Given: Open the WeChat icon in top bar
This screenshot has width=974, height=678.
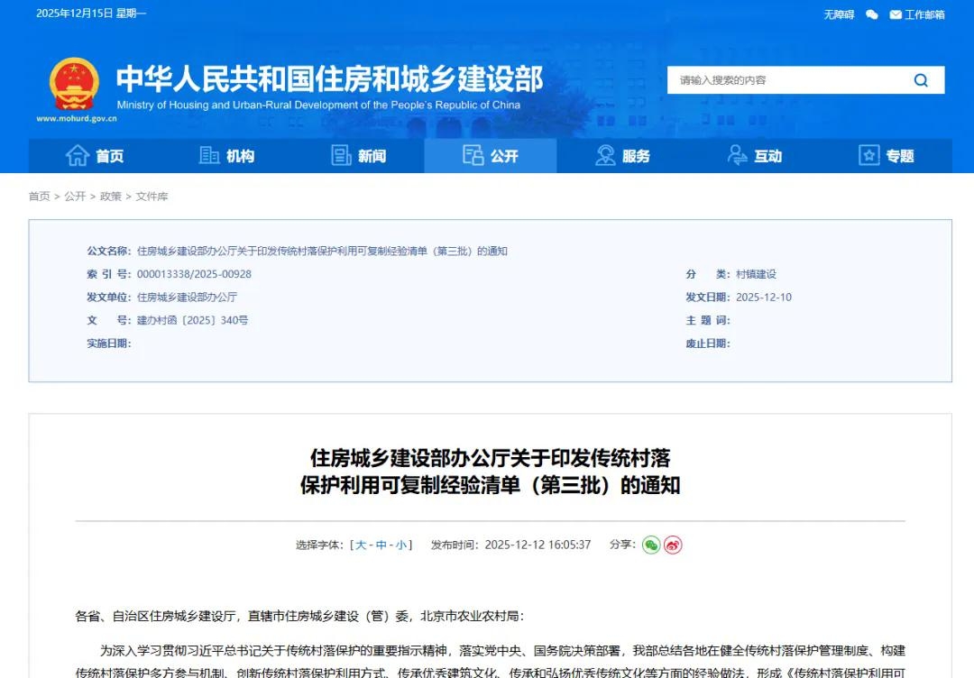Looking at the screenshot, I should (871, 14).
